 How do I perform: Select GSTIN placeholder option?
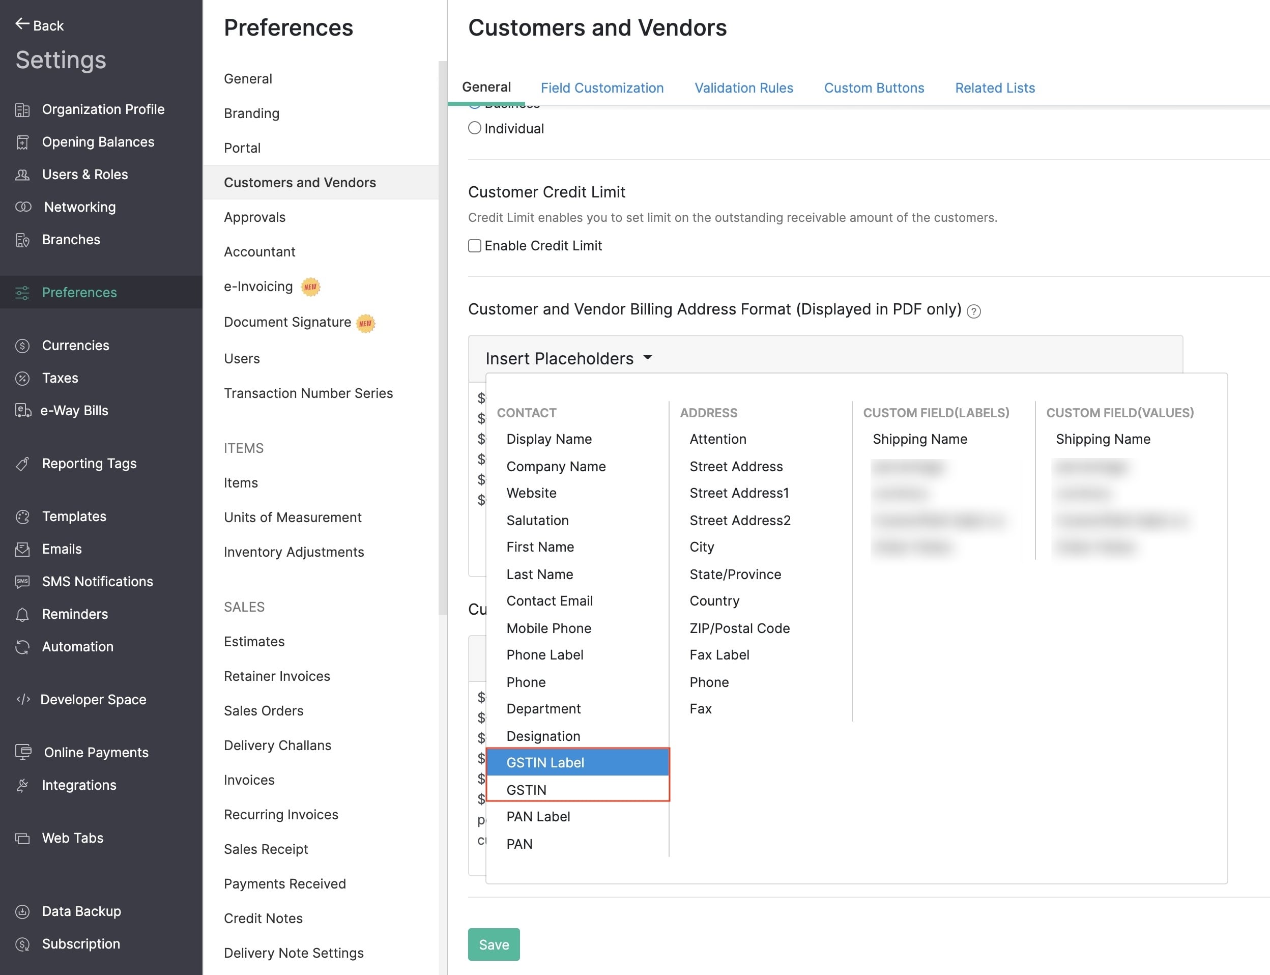click(527, 790)
